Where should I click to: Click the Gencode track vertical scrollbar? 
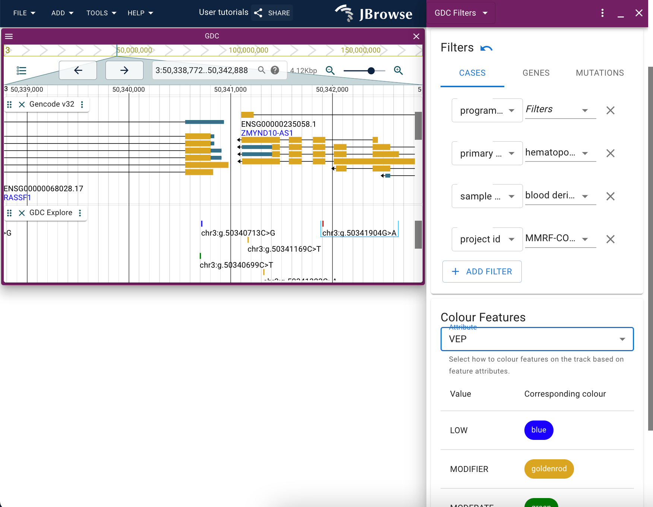pyautogui.click(x=418, y=126)
